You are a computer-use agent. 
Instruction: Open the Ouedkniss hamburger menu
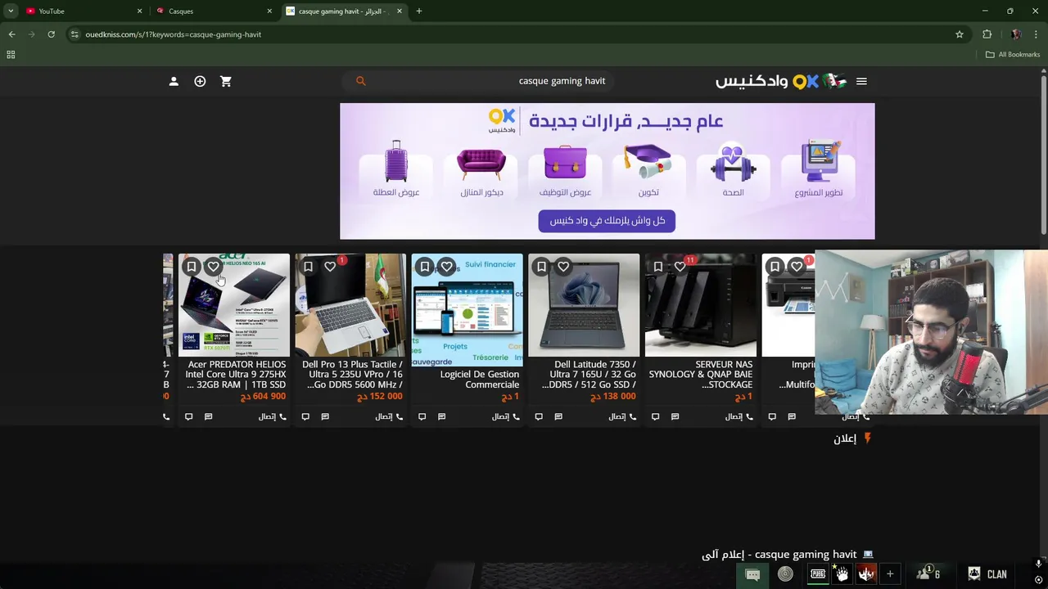click(x=861, y=81)
